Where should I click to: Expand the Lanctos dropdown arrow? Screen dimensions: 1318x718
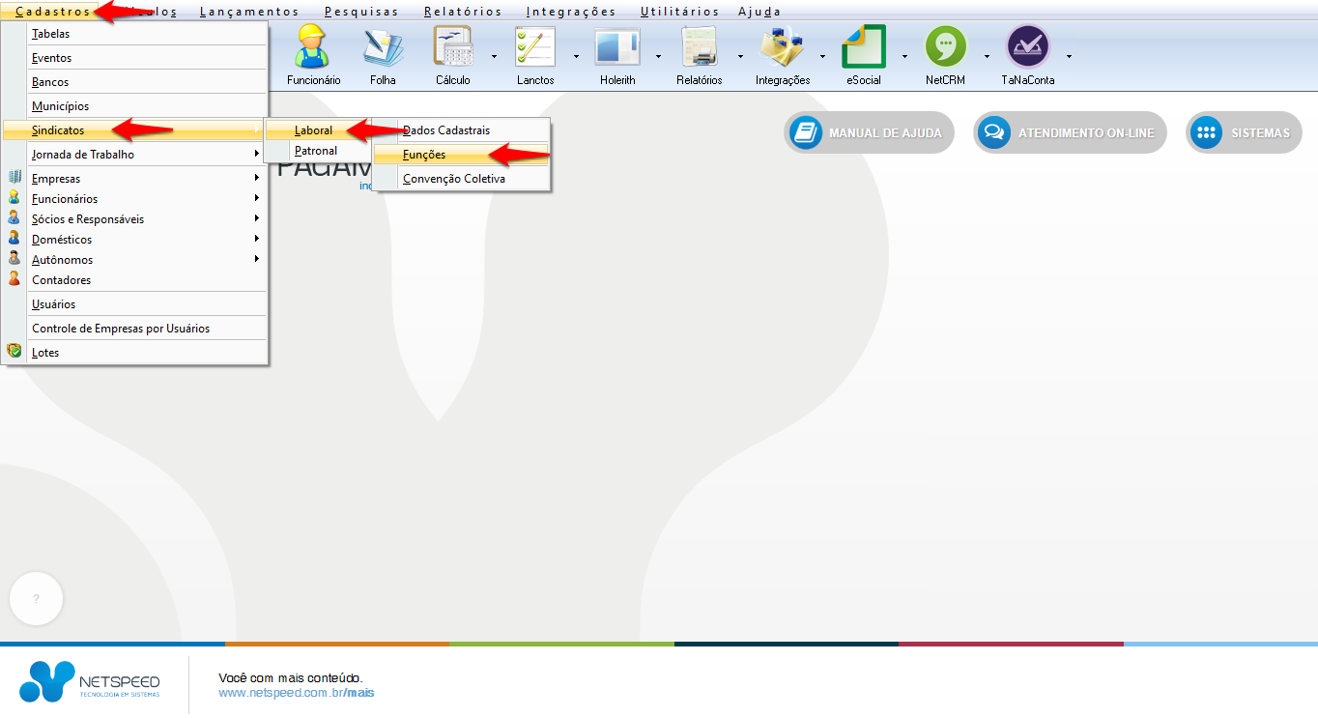(576, 55)
